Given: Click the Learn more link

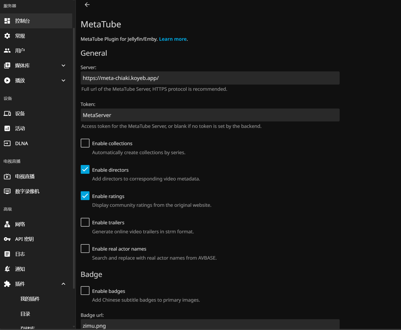Looking at the screenshot, I should tap(173, 39).
